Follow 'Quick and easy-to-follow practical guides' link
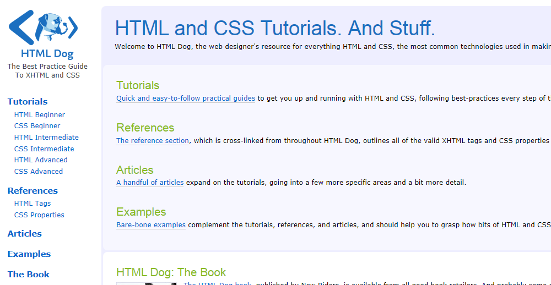551x285 pixels. [186, 98]
